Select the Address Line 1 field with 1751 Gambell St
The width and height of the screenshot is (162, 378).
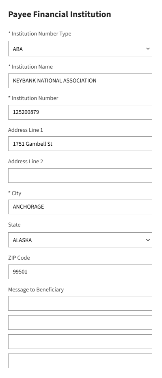[80, 144]
